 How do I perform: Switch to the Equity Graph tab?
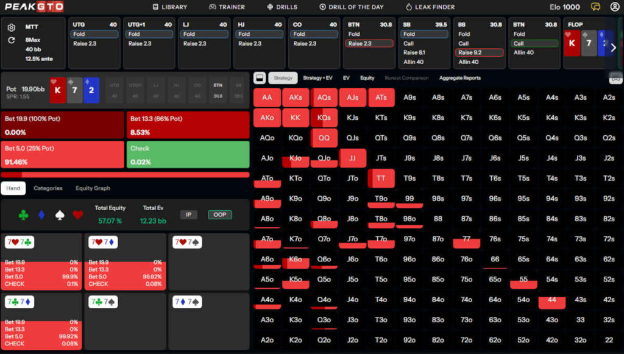[93, 188]
